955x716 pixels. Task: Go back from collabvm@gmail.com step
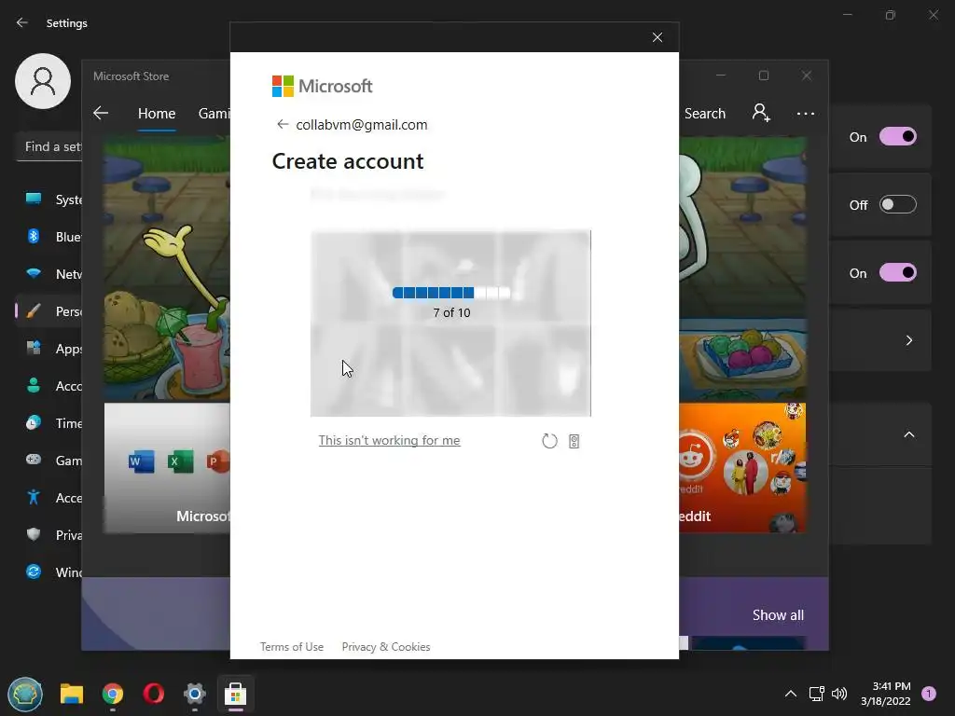pyautogui.click(x=282, y=124)
